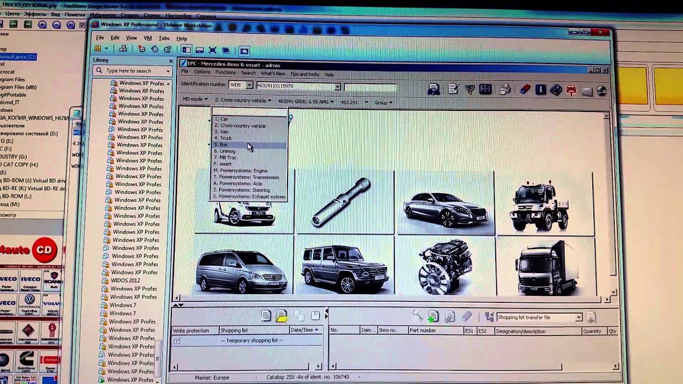Open dropdown arrow next to VMware suspend
The width and height of the screenshot is (683, 384).
coord(106,49)
